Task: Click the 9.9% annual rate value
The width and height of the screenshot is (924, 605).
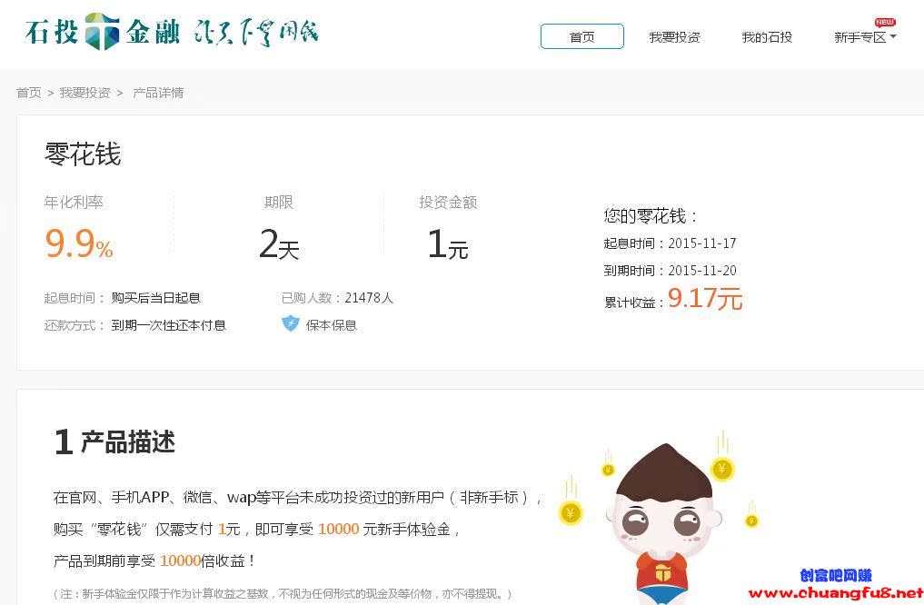Action: coord(79,243)
